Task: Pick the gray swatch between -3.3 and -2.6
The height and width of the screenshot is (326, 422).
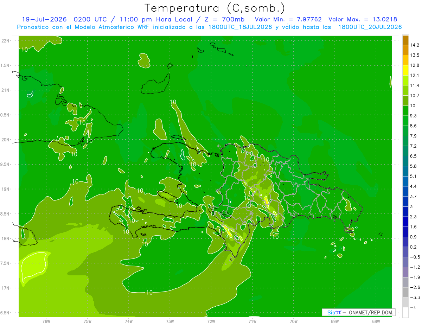Action: pyautogui.click(x=405, y=293)
